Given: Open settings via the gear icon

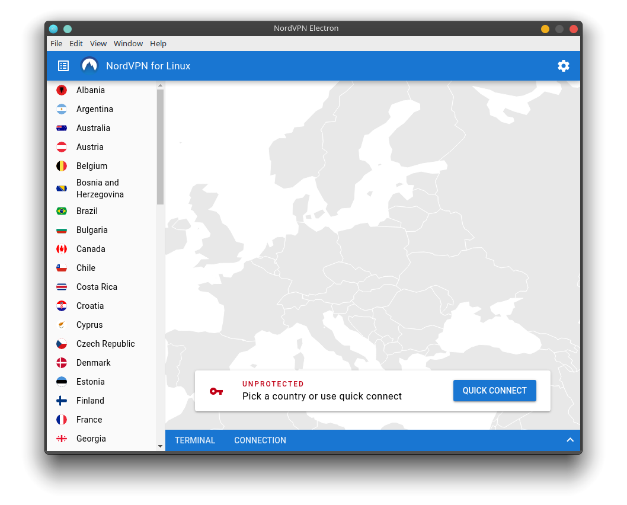Looking at the screenshot, I should tap(564, 66).
